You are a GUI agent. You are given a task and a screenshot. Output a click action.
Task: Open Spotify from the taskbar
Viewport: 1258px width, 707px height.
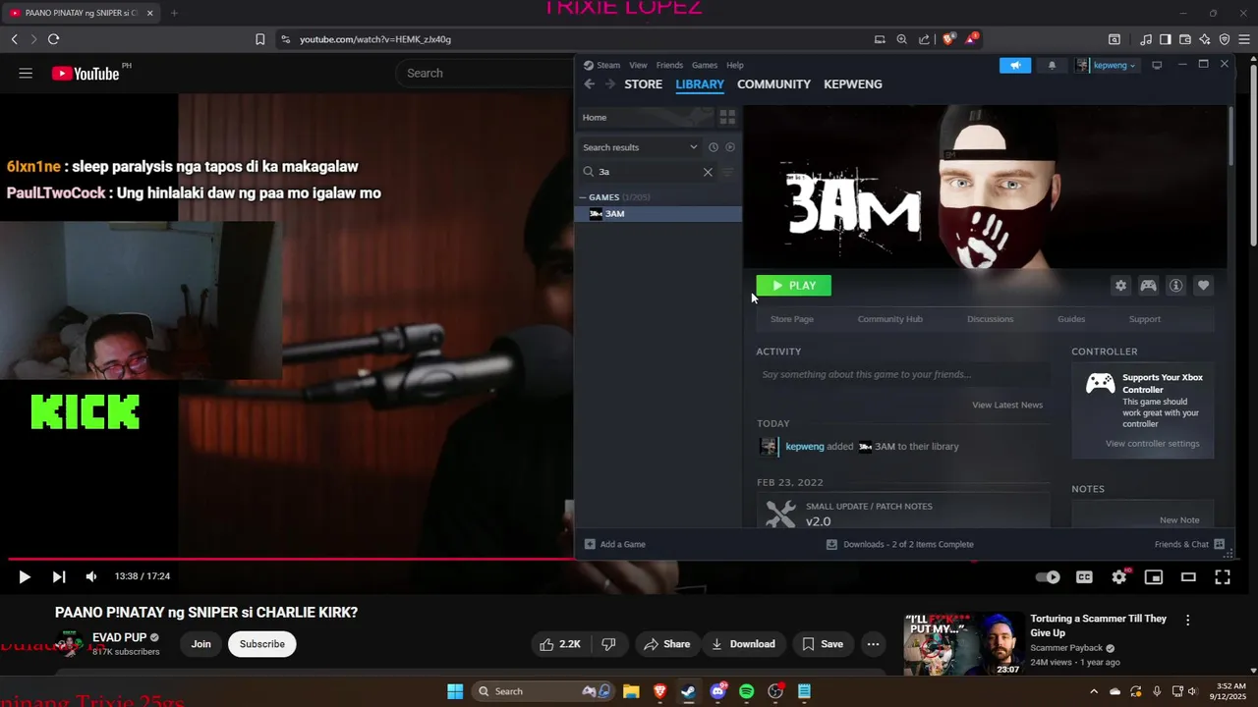click(x=746, y=691)
